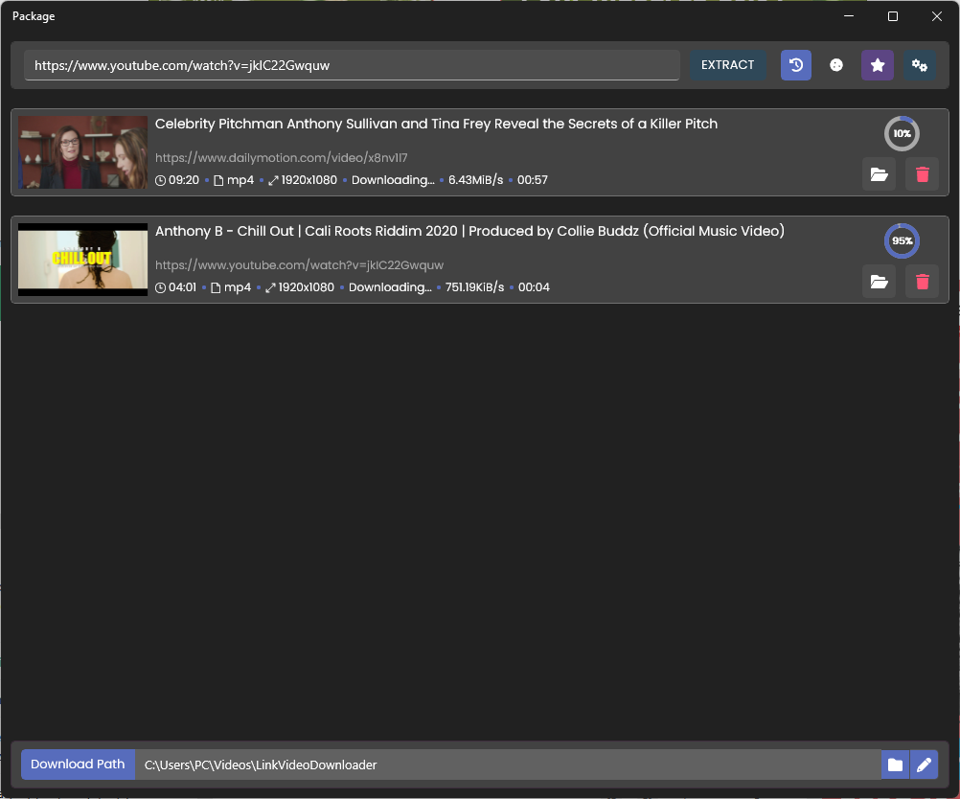The height and width of the screenshot is (799, 960).
Task: Click the 09:20 duration text
Action: [184, 180]
